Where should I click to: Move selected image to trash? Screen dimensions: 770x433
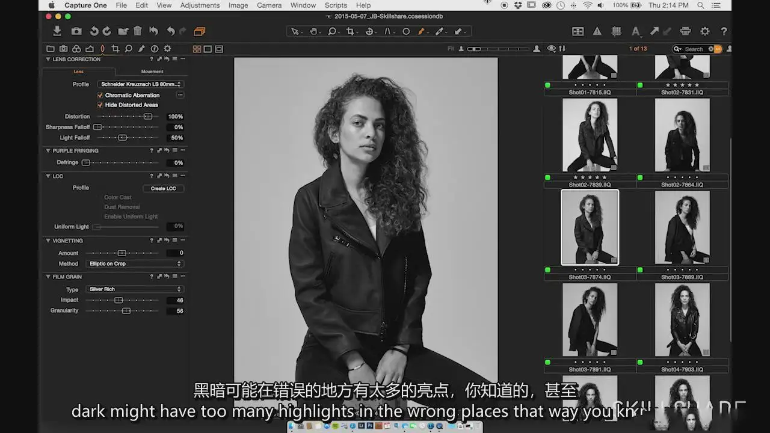pos(138,31)
